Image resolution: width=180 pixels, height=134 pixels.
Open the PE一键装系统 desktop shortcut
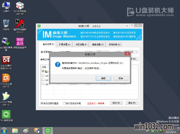[x=6, y=114]
